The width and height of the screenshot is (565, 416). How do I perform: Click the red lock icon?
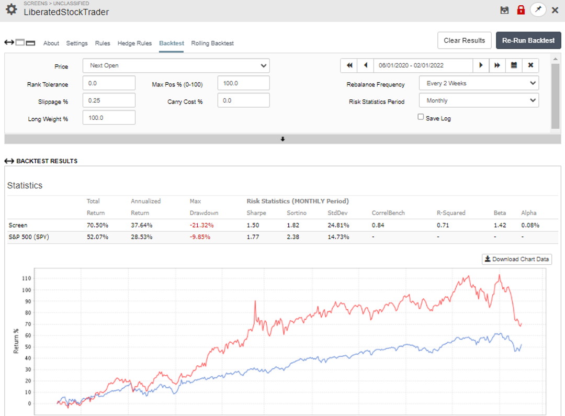pos(521,9)
